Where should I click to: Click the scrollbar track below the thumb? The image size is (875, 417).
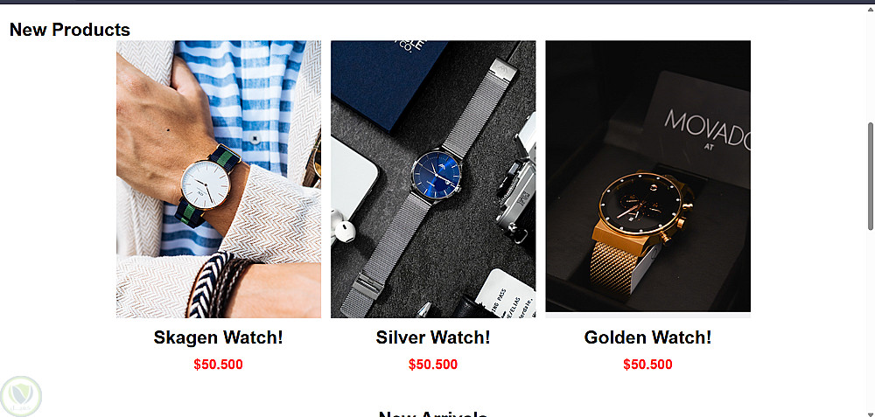pos(870,317)
